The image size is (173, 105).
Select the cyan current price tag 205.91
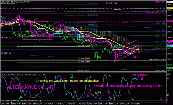[170, 46]
